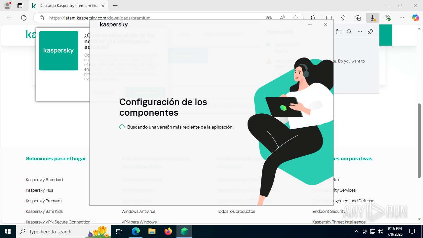Open a new browser tab
Viewport: 423px width, 238px height.
click(x=115, y=6)
